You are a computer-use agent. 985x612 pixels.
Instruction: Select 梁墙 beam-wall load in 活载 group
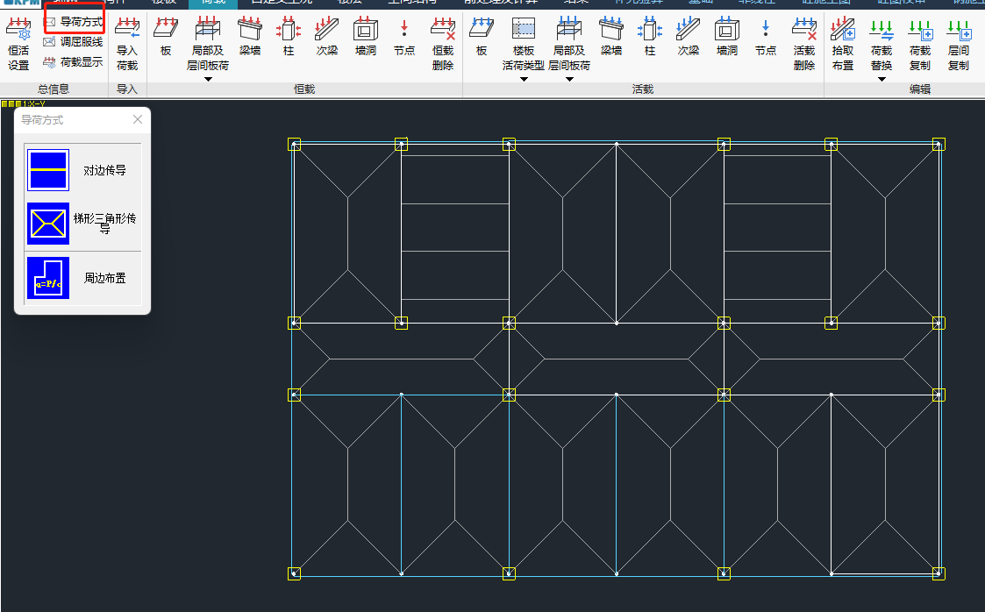coord(611,37)
